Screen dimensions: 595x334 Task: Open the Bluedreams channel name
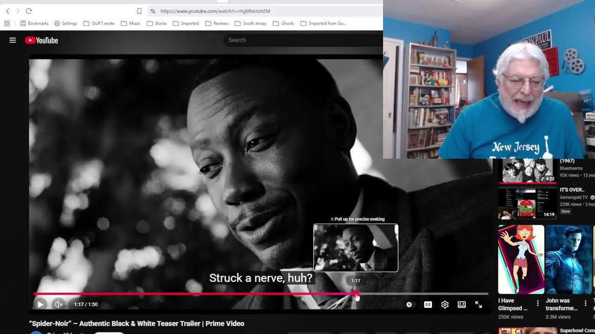click(x=570, y=168)
